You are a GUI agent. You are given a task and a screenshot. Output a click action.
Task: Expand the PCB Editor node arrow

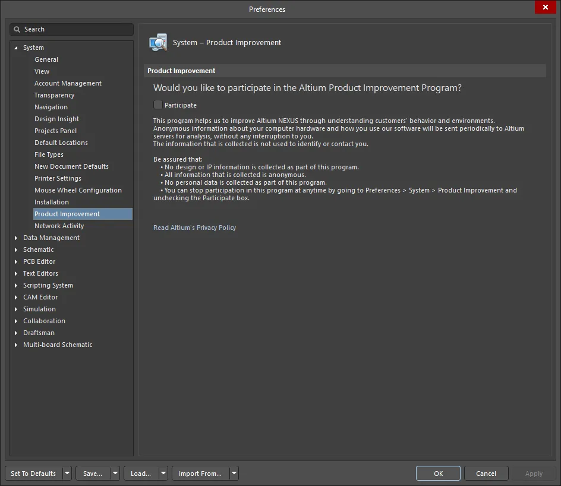coord(15,261)
